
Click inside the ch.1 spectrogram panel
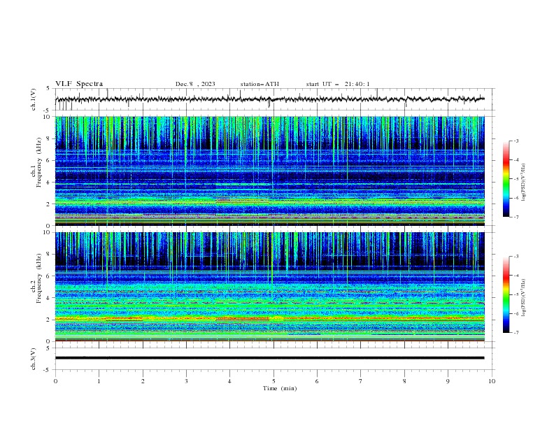click(x=269, y=171)
